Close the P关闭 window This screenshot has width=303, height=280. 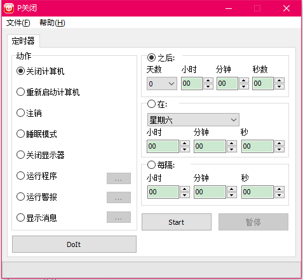pos(286,8)
